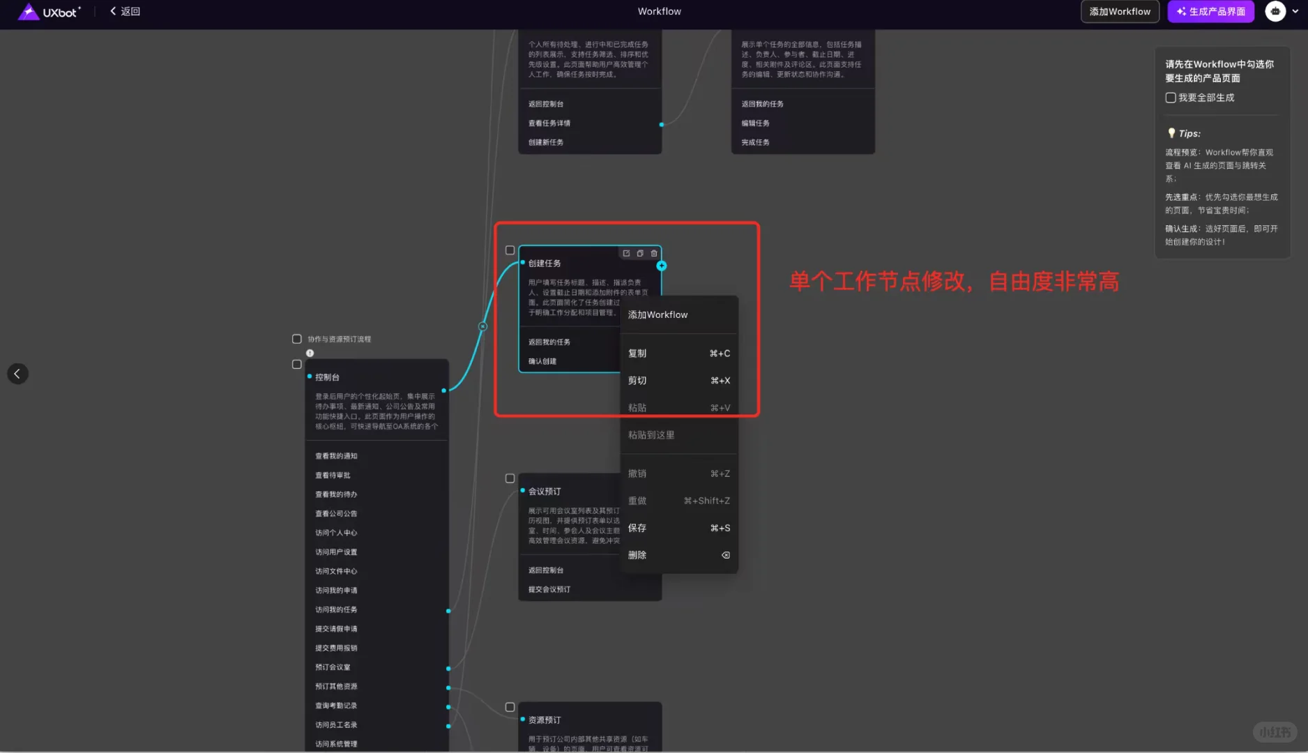Screen dimensions: 1308x753
Task: Choose 剪切 in the context menu
Action: [679, 381]
